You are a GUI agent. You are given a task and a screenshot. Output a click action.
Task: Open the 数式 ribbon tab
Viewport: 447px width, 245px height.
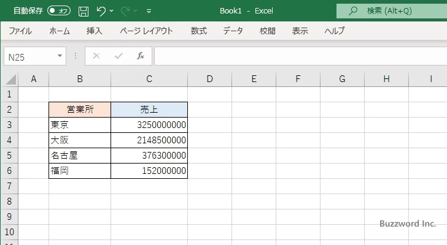tap(199, 31)
